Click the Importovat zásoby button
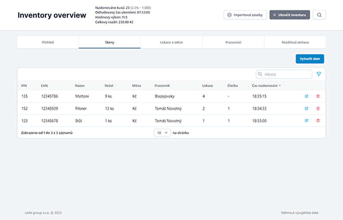Screen dimensions: 343x220 [245, 15]
